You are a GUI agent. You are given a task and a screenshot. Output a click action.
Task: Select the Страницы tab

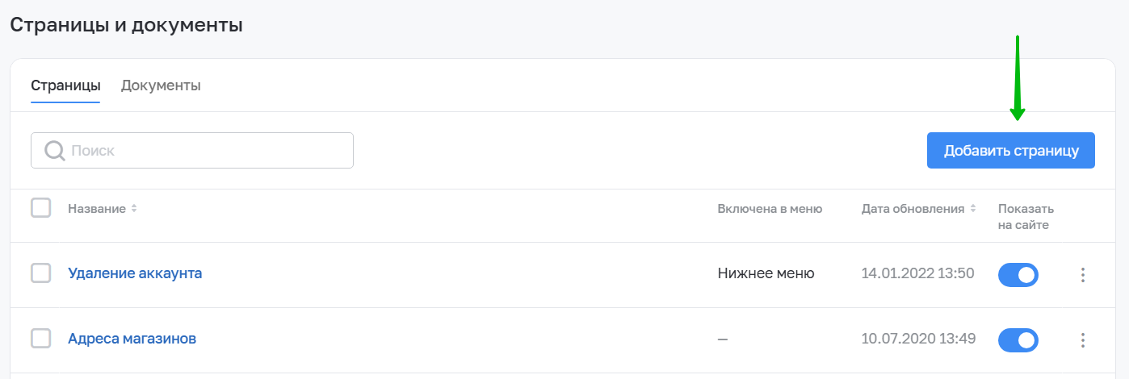coord(65,85)
